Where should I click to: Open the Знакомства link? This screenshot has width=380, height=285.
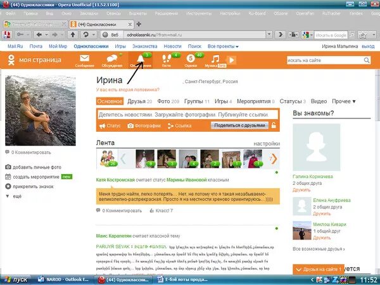coord(144,46)
